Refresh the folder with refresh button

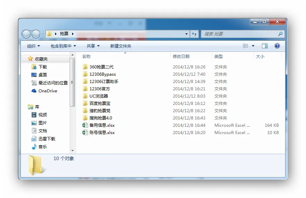194,34
